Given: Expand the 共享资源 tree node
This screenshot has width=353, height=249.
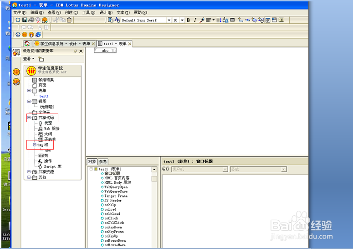Looking at the screenshot, I should (x=29, y=172).
